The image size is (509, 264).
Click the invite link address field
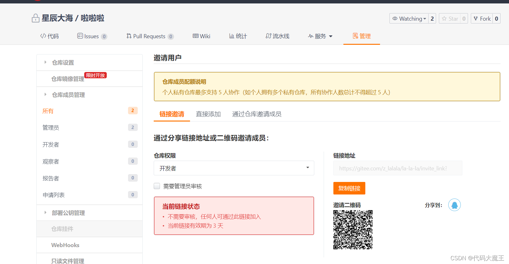(398, 168)
